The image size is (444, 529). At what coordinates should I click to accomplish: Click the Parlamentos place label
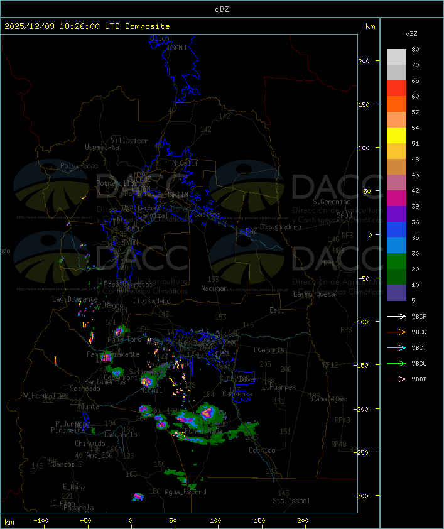click(x=105, y=382)
